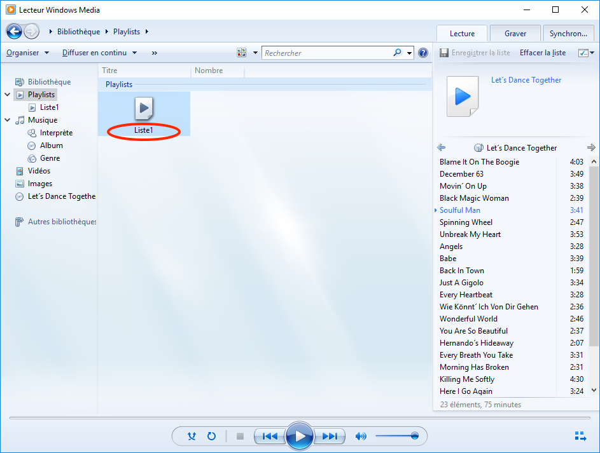Open the view options dropdown arrow
Viewport: 600px width, 453px height.
[255, 53]
